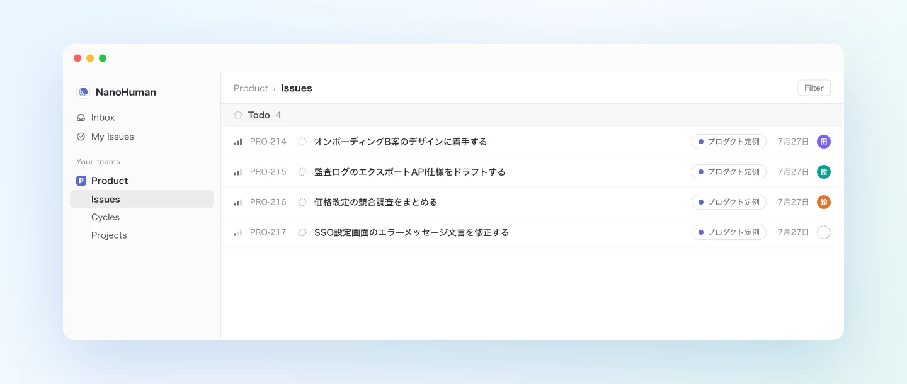
Task: Click the 7月27日 date on PRO-214
Action: click(x=793, y=142)
